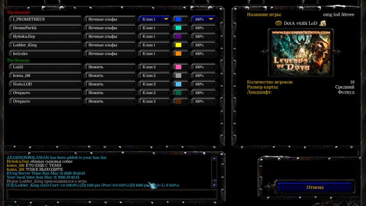Open the gear icon beside DotA v6.85i LoD
Viewport: 366px width, 206px height.
[x=278, y=23]
